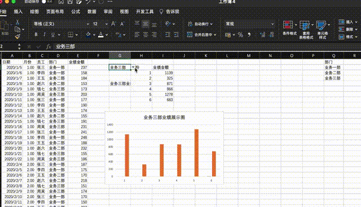The height and width of the screenshot is (207, 361).
Task: Apply the font color A
Action: tap(100, 35)
